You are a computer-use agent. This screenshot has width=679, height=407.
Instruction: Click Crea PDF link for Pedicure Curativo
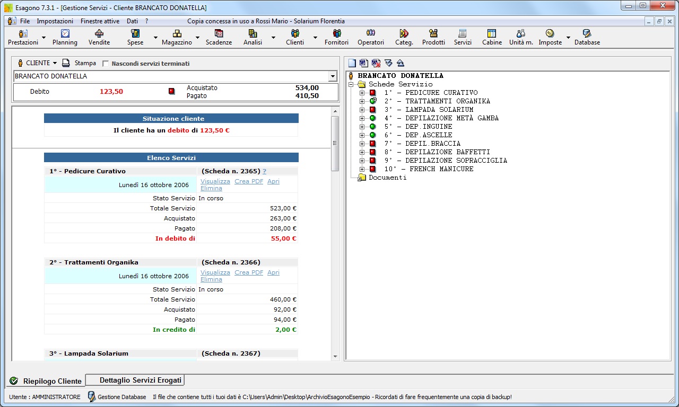(249, 181)
